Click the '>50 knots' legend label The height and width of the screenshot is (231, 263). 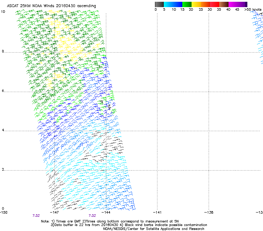coord(253,10)
